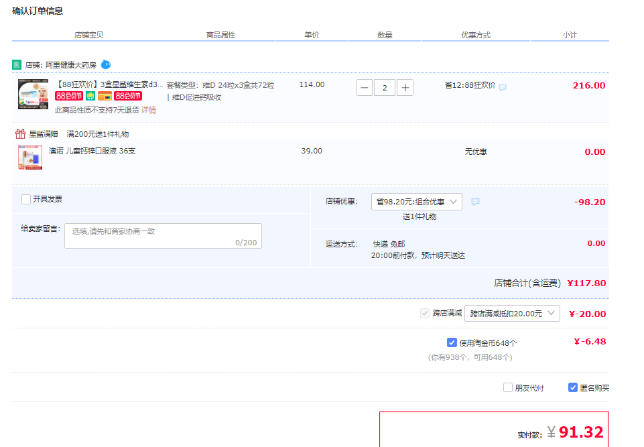Click the 小计 column header
Screen dimensions: 644x447
570,35
